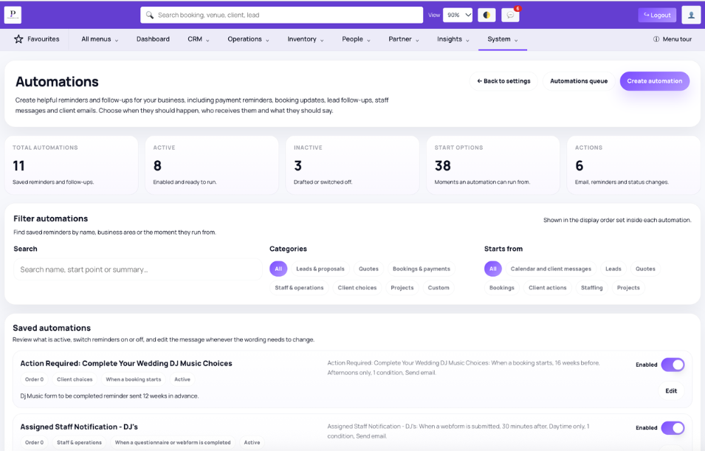Image resolution: width=705 pixels, height=465 pixels.
Task: Select the All categories filter chip
Action: point(278,269)
